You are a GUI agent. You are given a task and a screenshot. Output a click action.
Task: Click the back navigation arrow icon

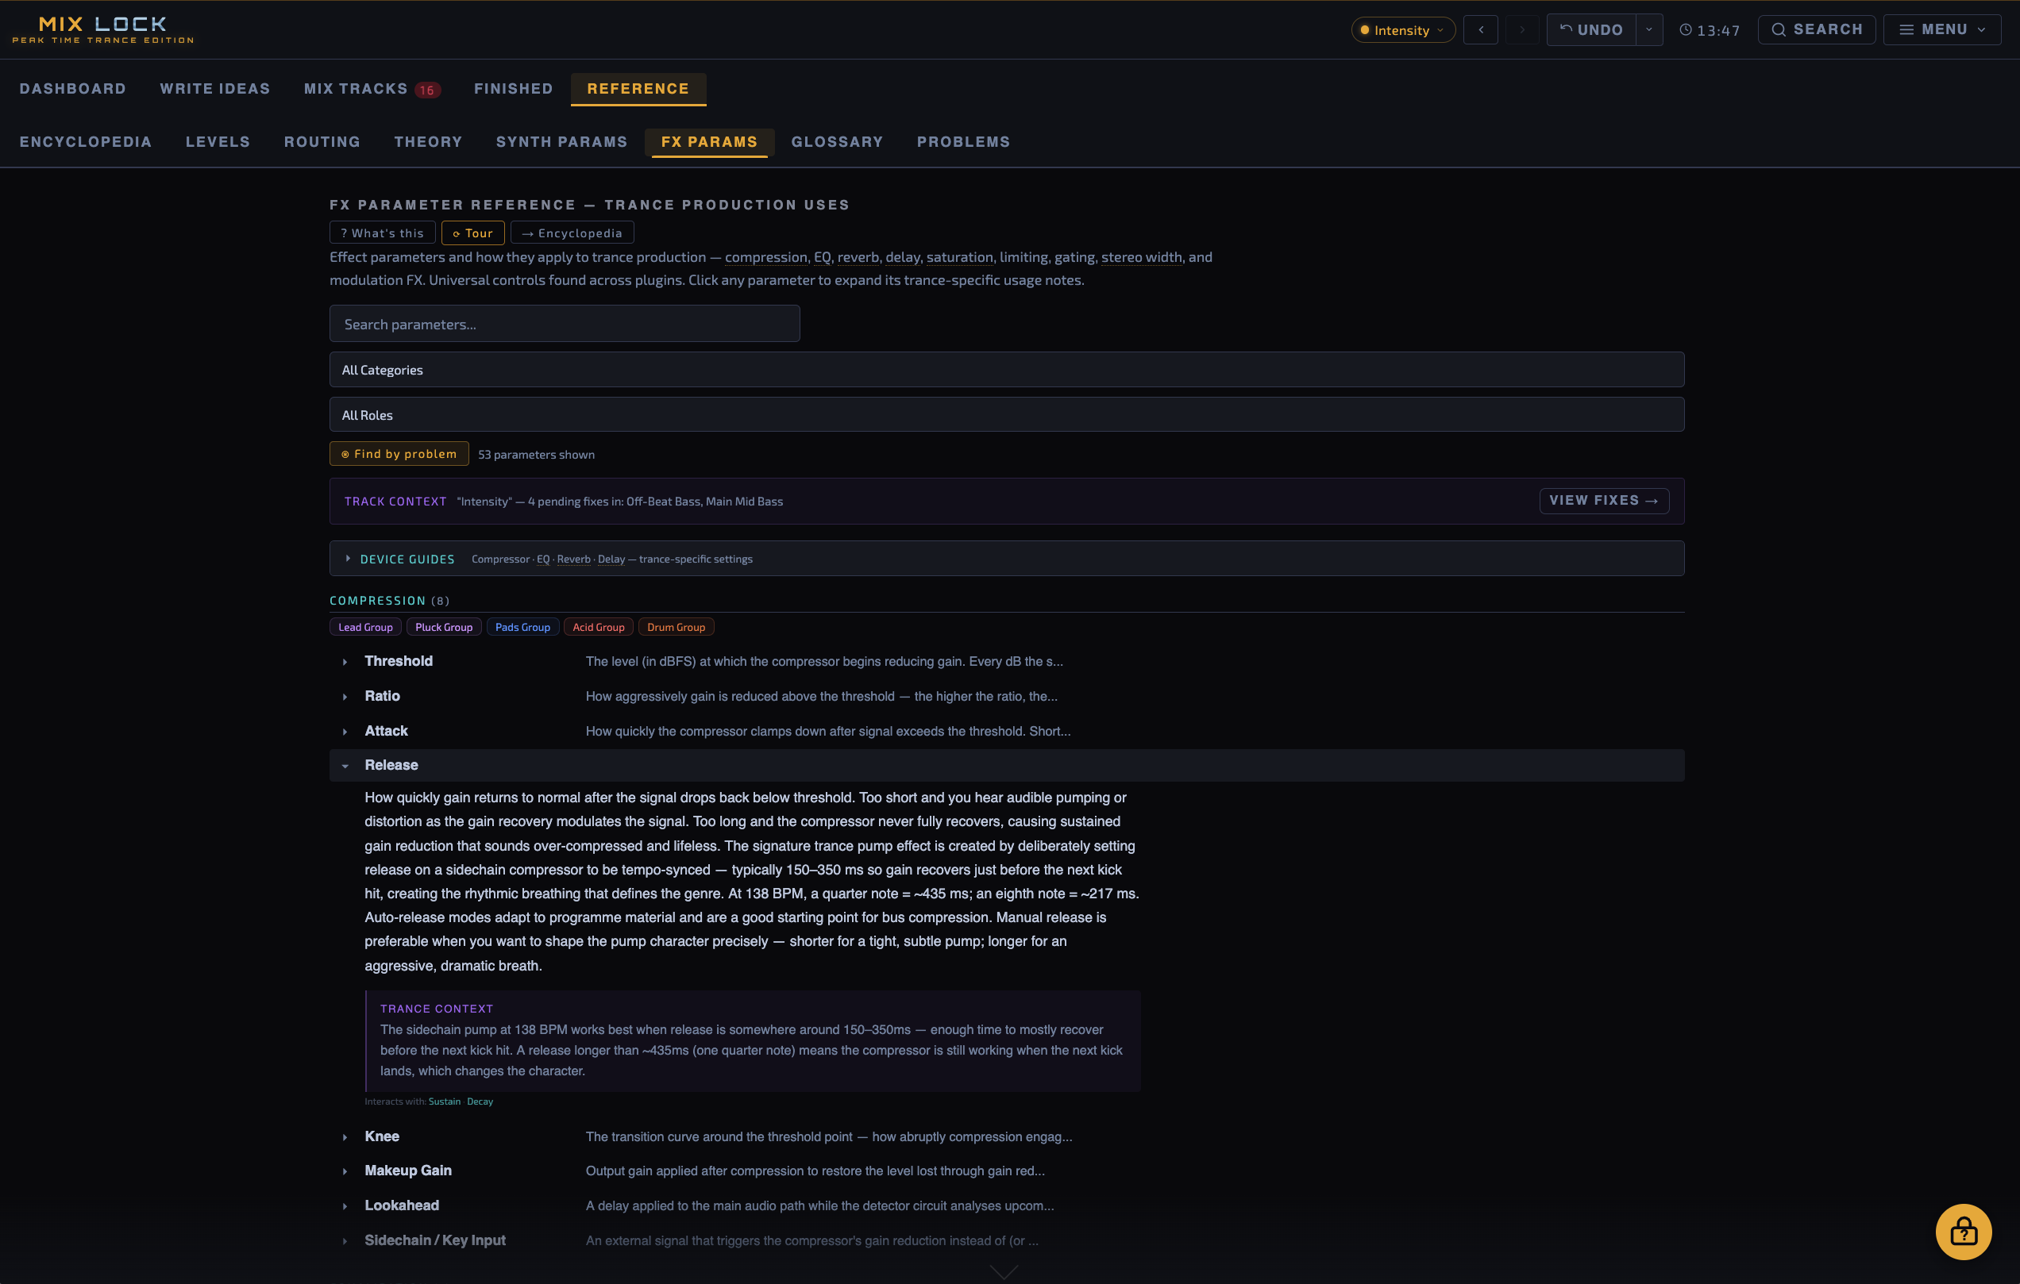(x=1481, y=30)
